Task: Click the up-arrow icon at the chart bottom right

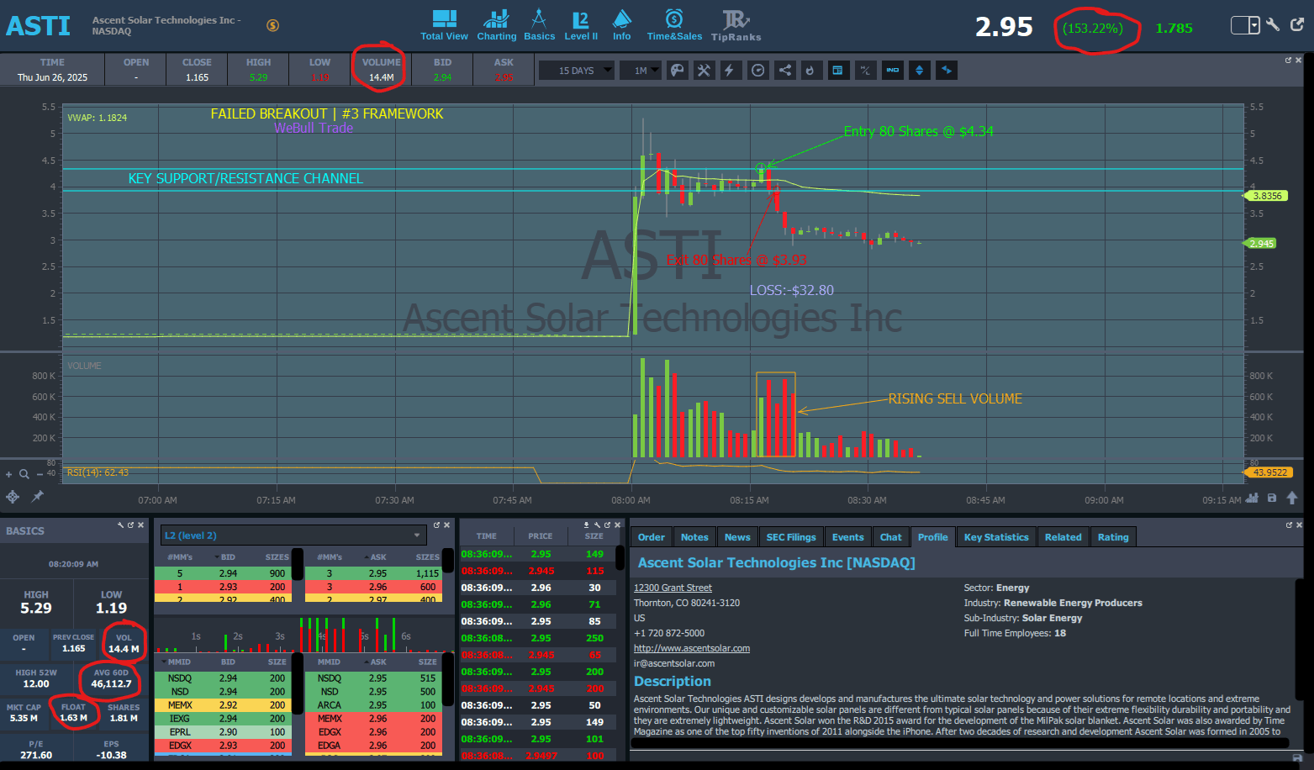Action: click(x=1292, y=498)
